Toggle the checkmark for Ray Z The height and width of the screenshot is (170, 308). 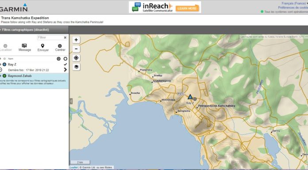(65, 64)
